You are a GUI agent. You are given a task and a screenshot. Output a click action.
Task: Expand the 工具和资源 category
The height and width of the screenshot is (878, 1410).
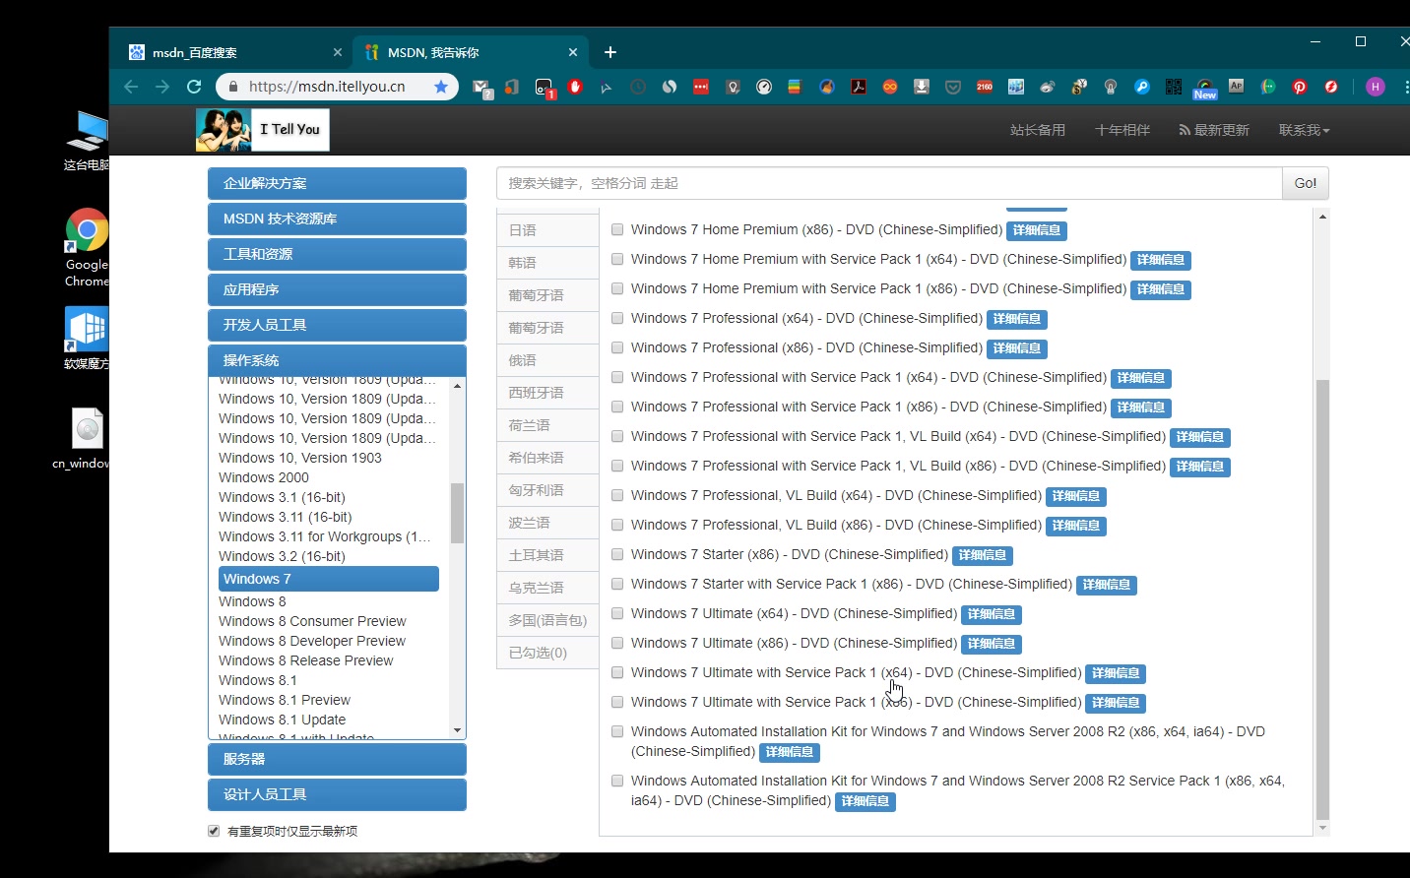coord(337,254)
